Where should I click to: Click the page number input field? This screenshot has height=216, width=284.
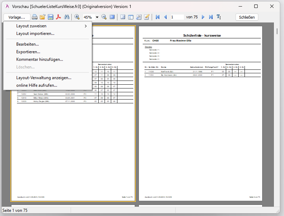click(177, 17)
